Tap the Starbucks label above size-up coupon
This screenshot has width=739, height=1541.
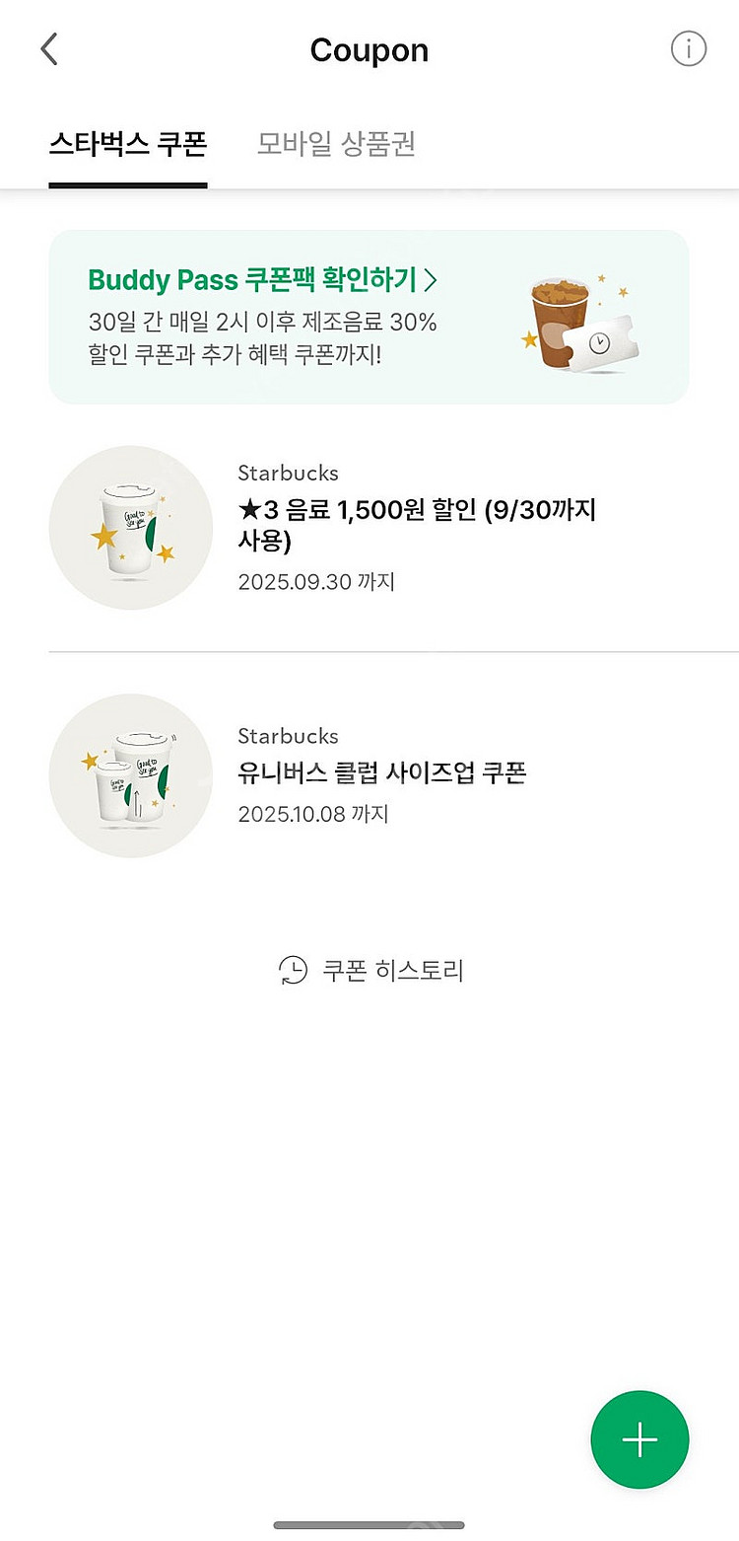pyautogui.click(x=288, y=736)
